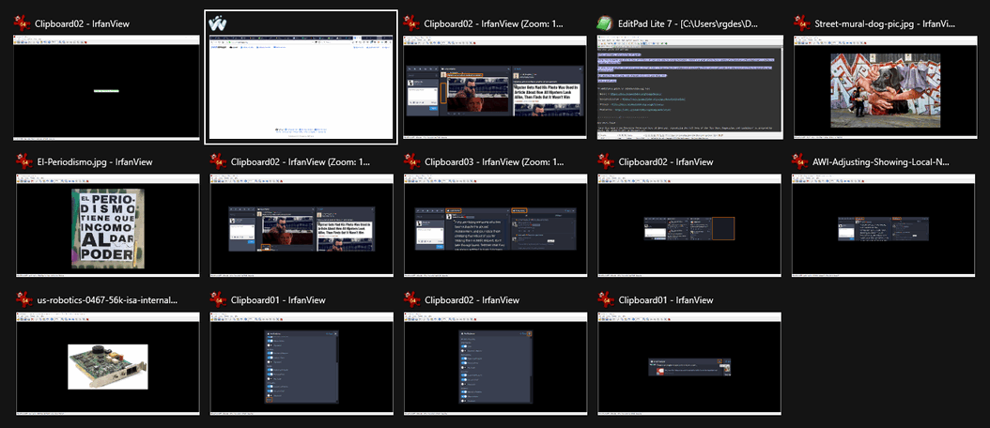Click the EditPad Lite 7 app icon
This screenshot has width=990, height=428.
(x=608, y=23)
